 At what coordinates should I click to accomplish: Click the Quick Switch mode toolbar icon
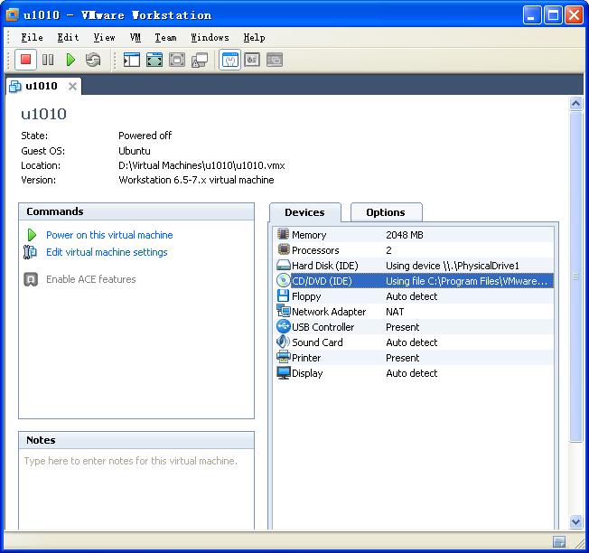pos(177,60)
